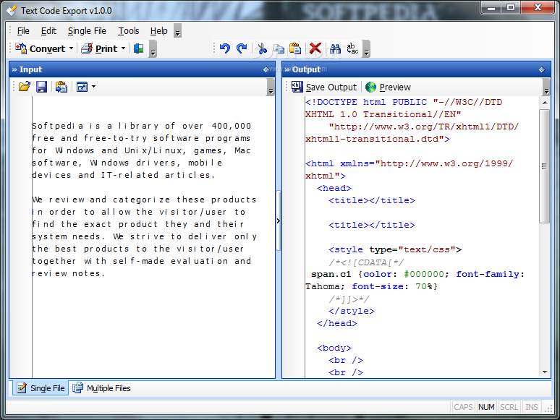Screen dimensions: 560x420
Task: Click the Replace ab/ac icon
Action: point(352,48)
